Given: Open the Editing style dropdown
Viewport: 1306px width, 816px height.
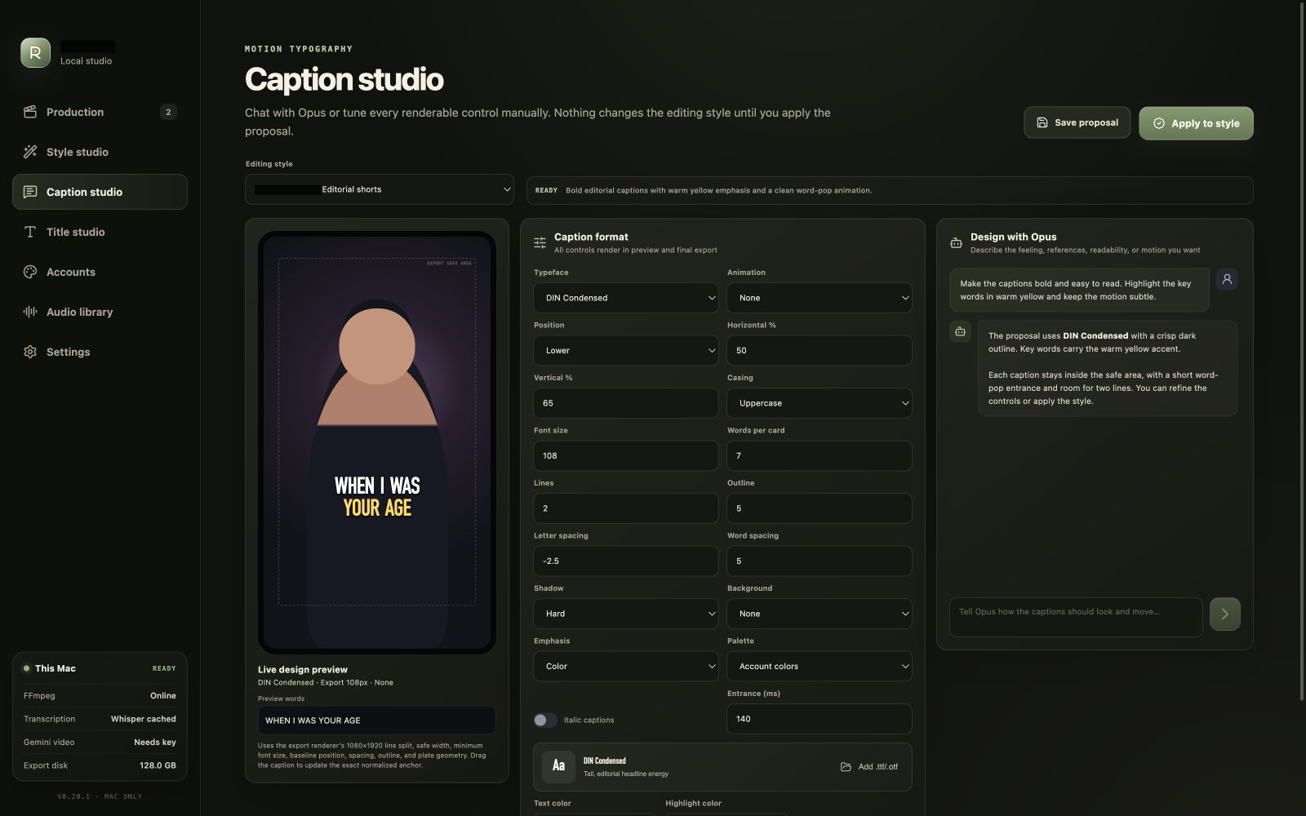Looking at the screenshot, I should click(380, 189).
